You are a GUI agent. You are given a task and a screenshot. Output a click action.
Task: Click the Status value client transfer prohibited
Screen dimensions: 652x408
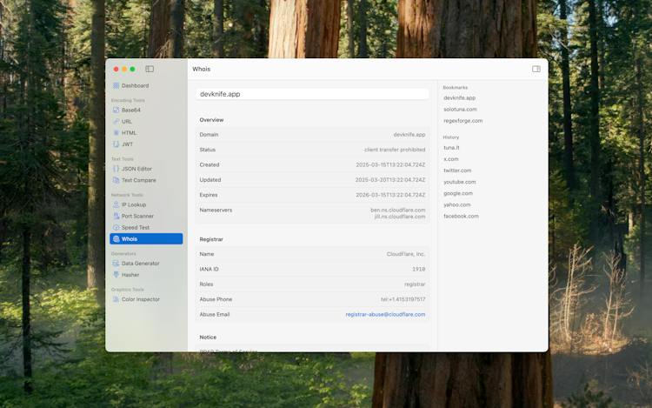tap(395, 150)
